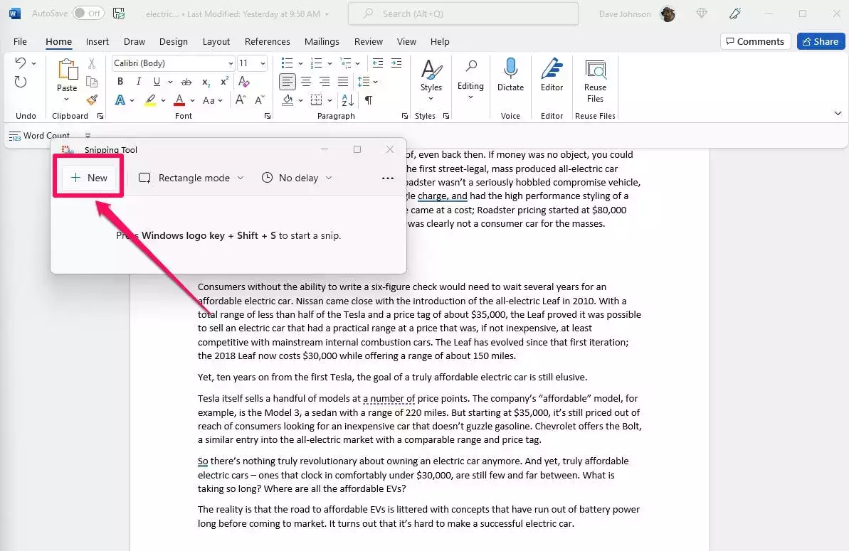Click the Copy icon
Viewport: 849px width, 551px height.
coord(92,82)
